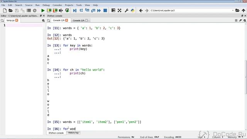247x139 pixels.
Task: Open the Source menu
Action: 29,5
